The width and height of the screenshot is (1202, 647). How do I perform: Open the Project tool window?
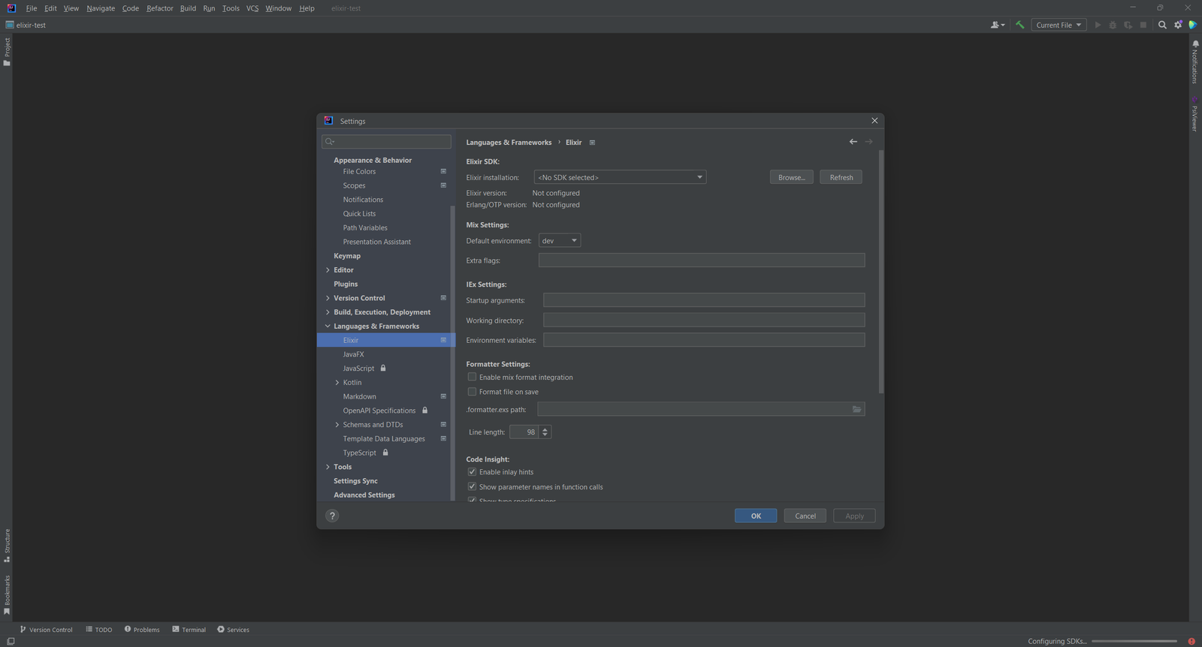tap(7, 52)
